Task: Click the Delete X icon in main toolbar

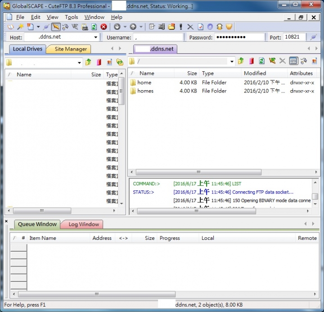Action: (190, 27)
